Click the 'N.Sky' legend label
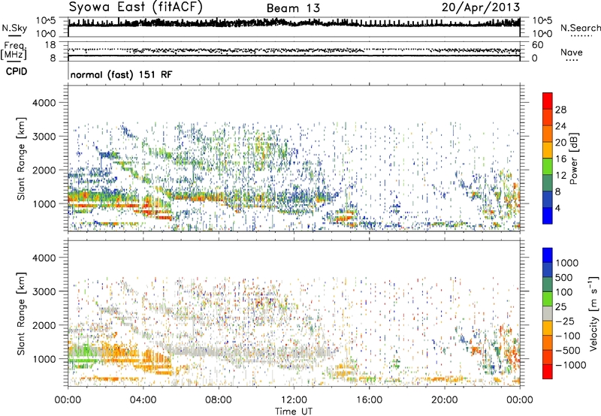The image size is (601, 416). [x=14, y=28]
